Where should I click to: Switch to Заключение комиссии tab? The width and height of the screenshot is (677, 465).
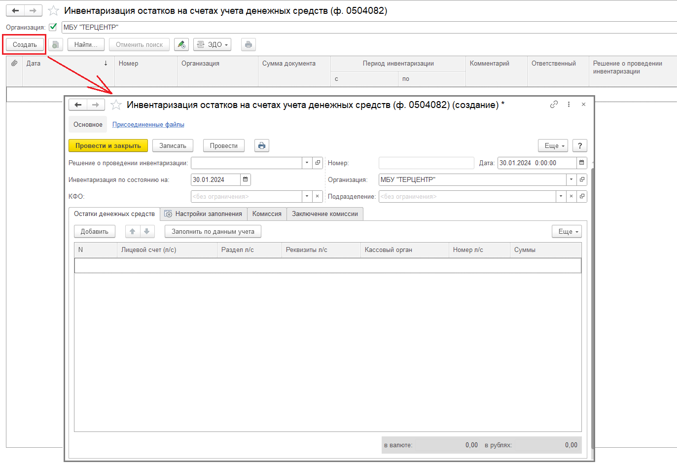325,214
